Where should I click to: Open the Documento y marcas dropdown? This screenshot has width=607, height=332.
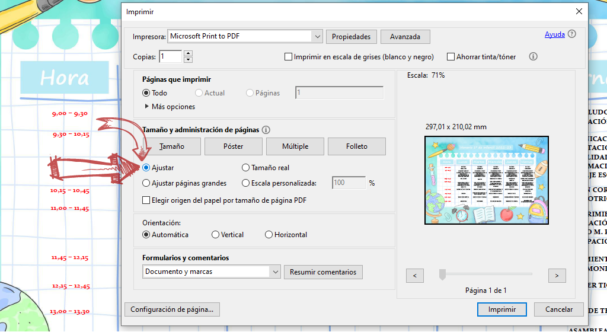[274, 272]
